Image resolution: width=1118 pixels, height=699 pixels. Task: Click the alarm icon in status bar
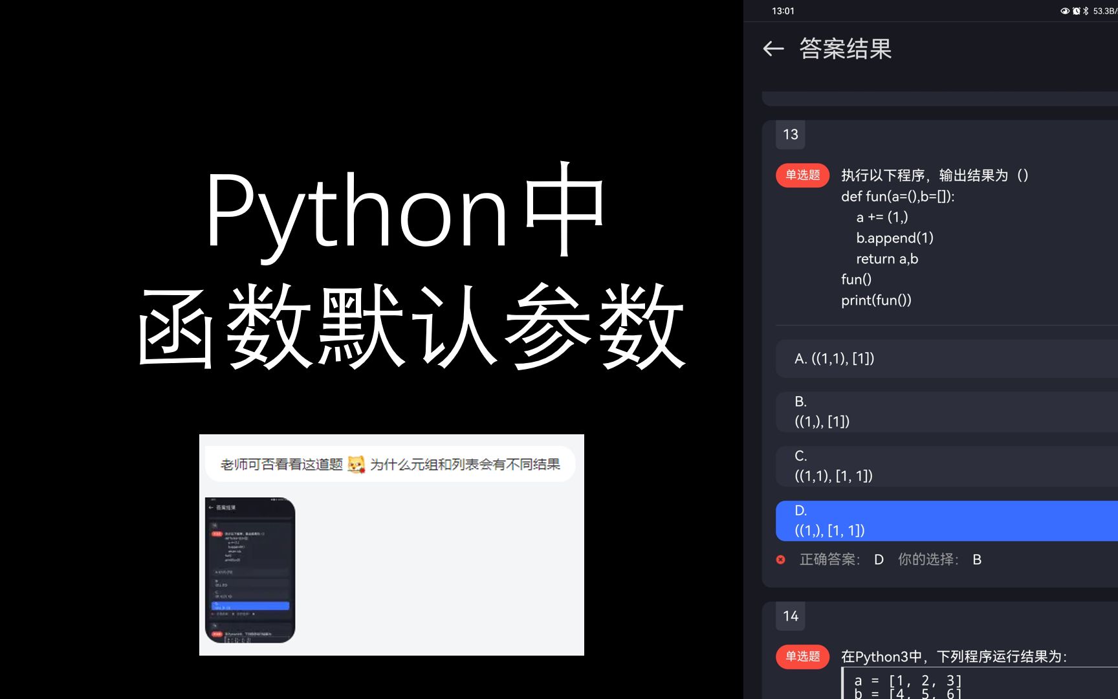1076,11
